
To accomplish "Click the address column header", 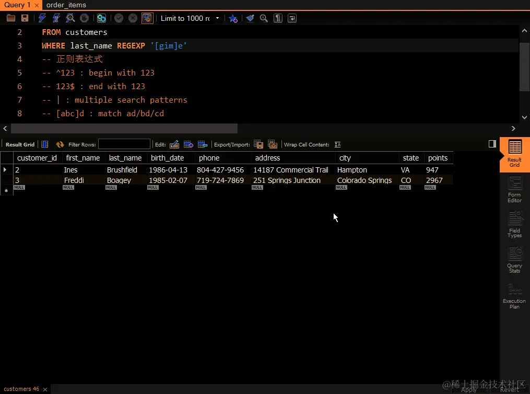I will [x=268, y=158].
